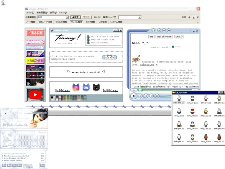Click the playlist round icon in media player title
Screen dimensions: 225x169
pos(159,30)
